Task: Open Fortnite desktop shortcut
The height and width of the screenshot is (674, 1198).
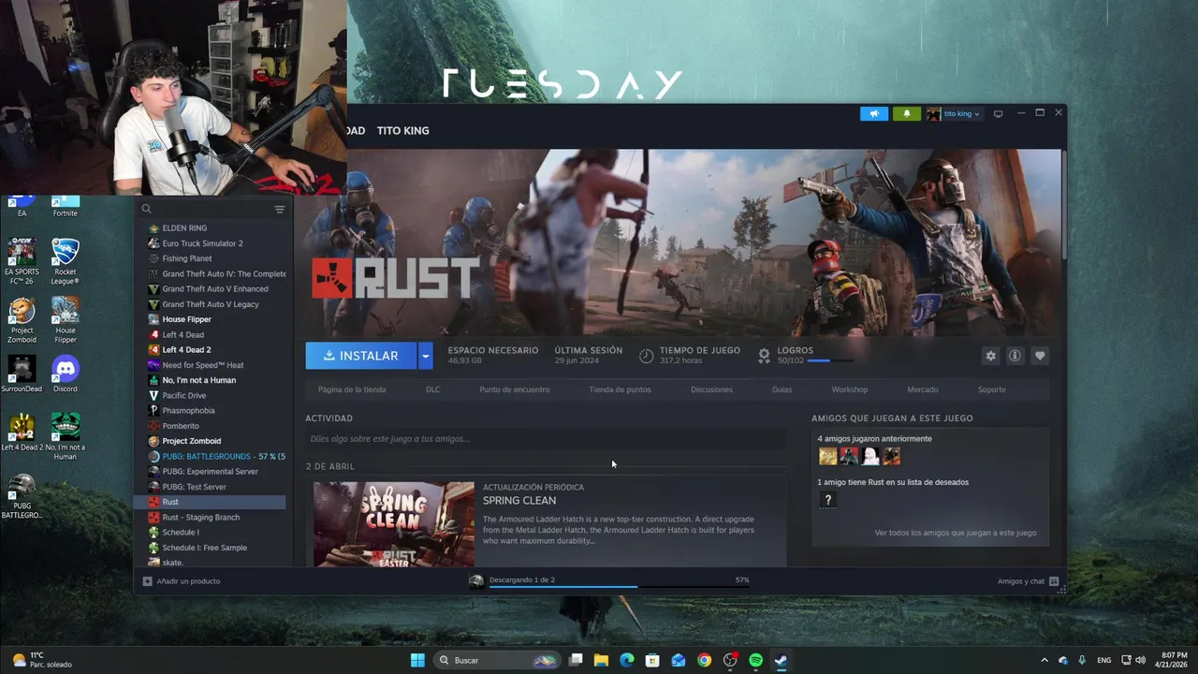Action: [65, 206]
